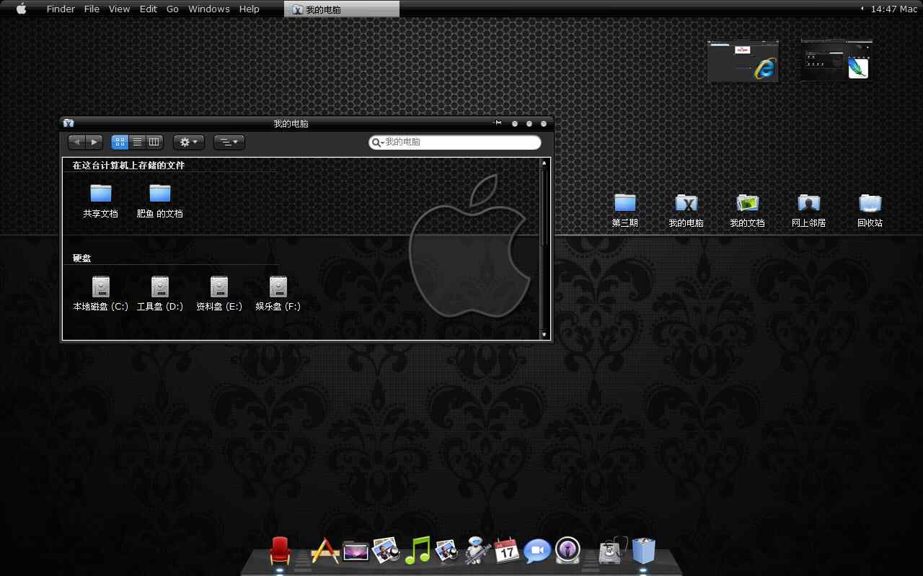Launch the Applications pencil-and-ruler dock icon
This screenshot has width=923, height=576.
coord(324,552)
